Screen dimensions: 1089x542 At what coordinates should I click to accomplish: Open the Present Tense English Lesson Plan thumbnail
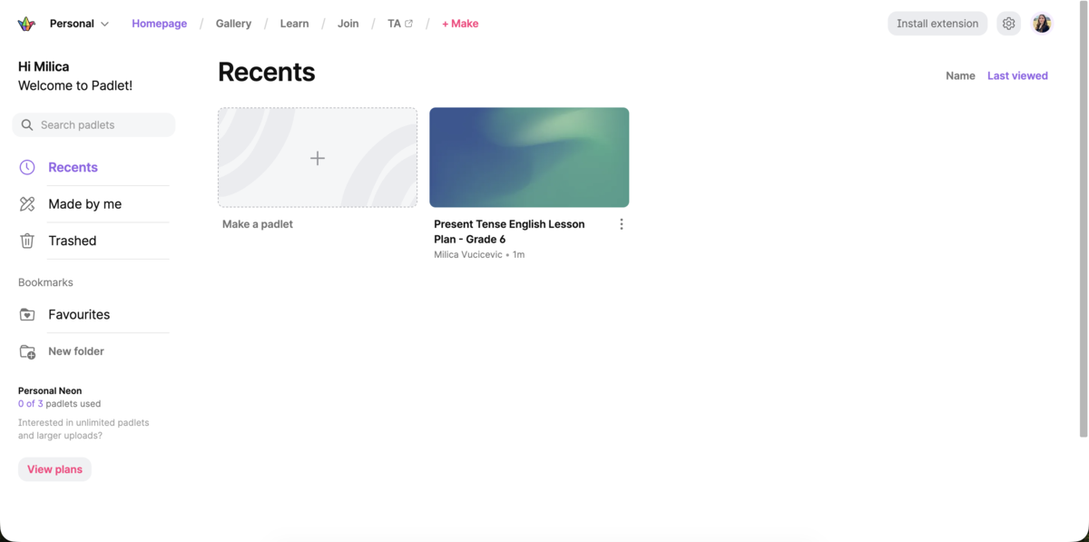(529, 156)
